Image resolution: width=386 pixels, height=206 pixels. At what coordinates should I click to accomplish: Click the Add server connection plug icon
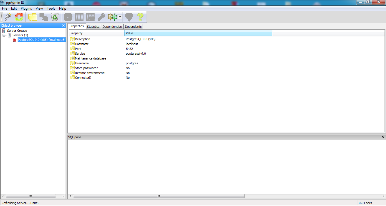(x=8, y=17)
